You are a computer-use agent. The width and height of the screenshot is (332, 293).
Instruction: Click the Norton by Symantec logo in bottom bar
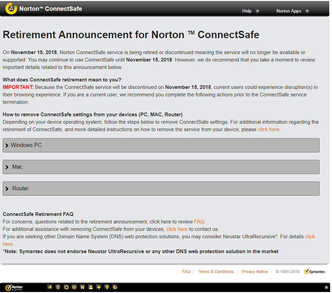[x=14, y=288]
